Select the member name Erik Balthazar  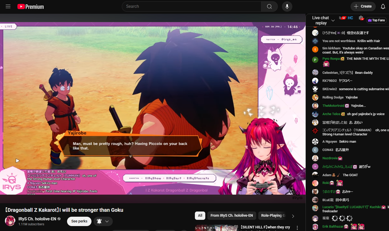coord(333,227)
